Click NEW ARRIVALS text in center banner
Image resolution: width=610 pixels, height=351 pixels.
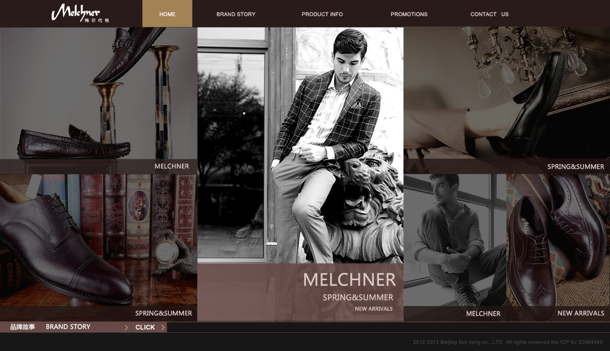click(373, 309)
